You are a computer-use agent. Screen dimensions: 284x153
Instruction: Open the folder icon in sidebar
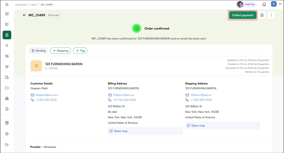7,88
